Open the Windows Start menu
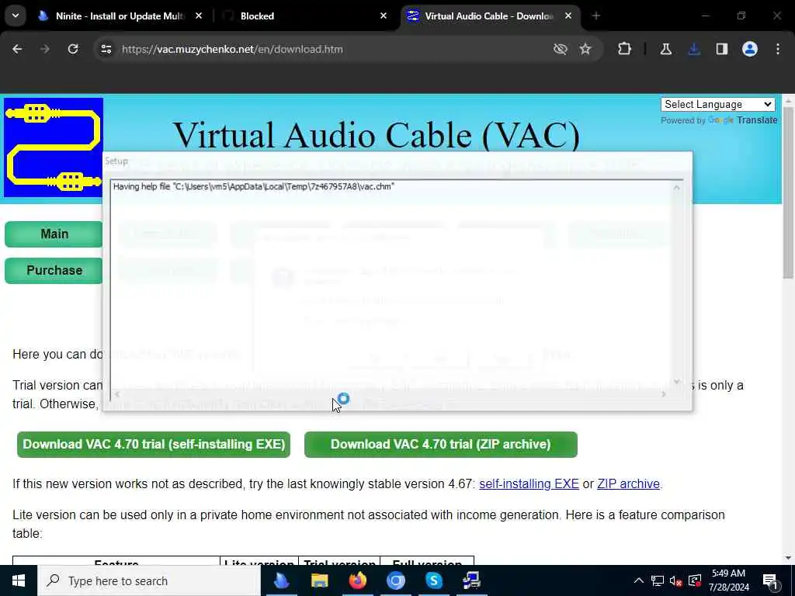Screen dimensions: 795x596 19,580
